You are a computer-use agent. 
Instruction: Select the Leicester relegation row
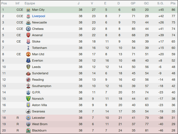pos(88,118)
